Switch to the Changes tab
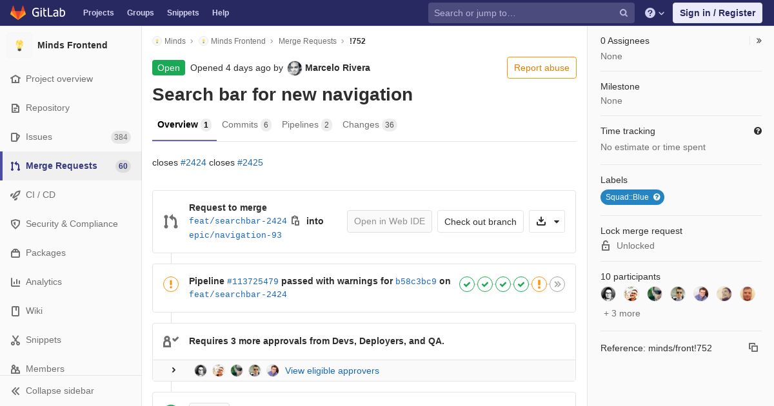Screen dimensions: 774x406 tap(370, 125)
